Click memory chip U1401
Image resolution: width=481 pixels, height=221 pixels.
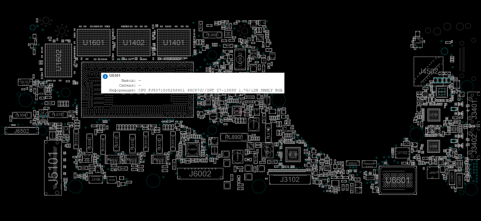point(174,43)
